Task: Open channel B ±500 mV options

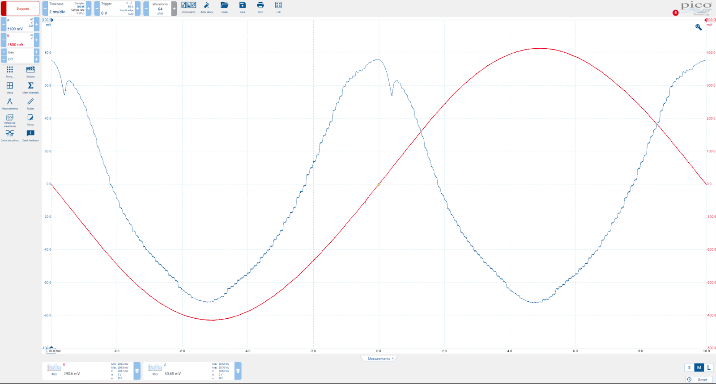Action: click(20, 40)
